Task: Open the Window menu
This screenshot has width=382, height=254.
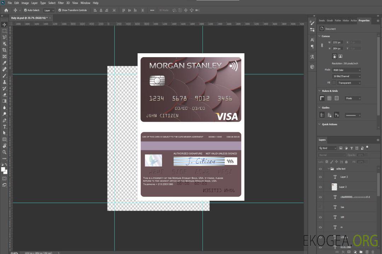Action: click(85, 3)
